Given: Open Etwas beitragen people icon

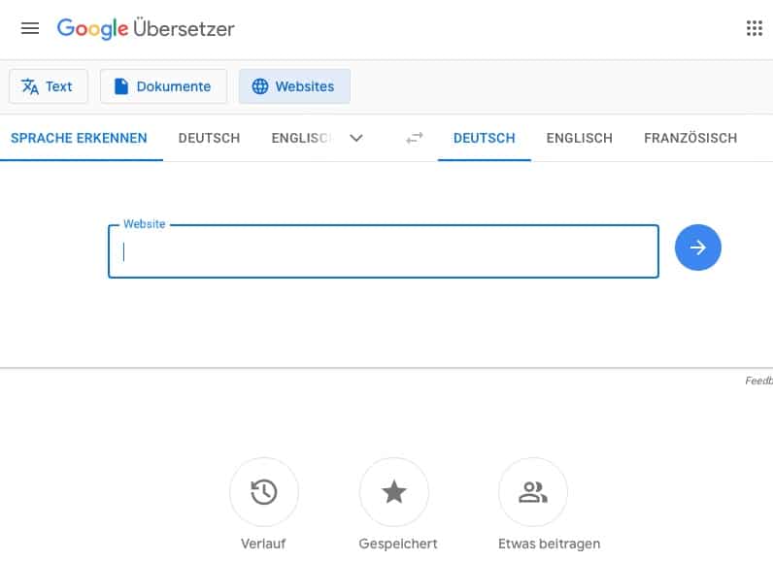Looking at the screenshot, I should (532, 492).
